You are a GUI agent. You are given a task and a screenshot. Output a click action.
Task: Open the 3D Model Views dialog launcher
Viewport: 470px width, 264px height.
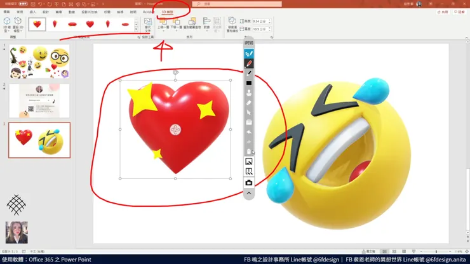(138, 37)
